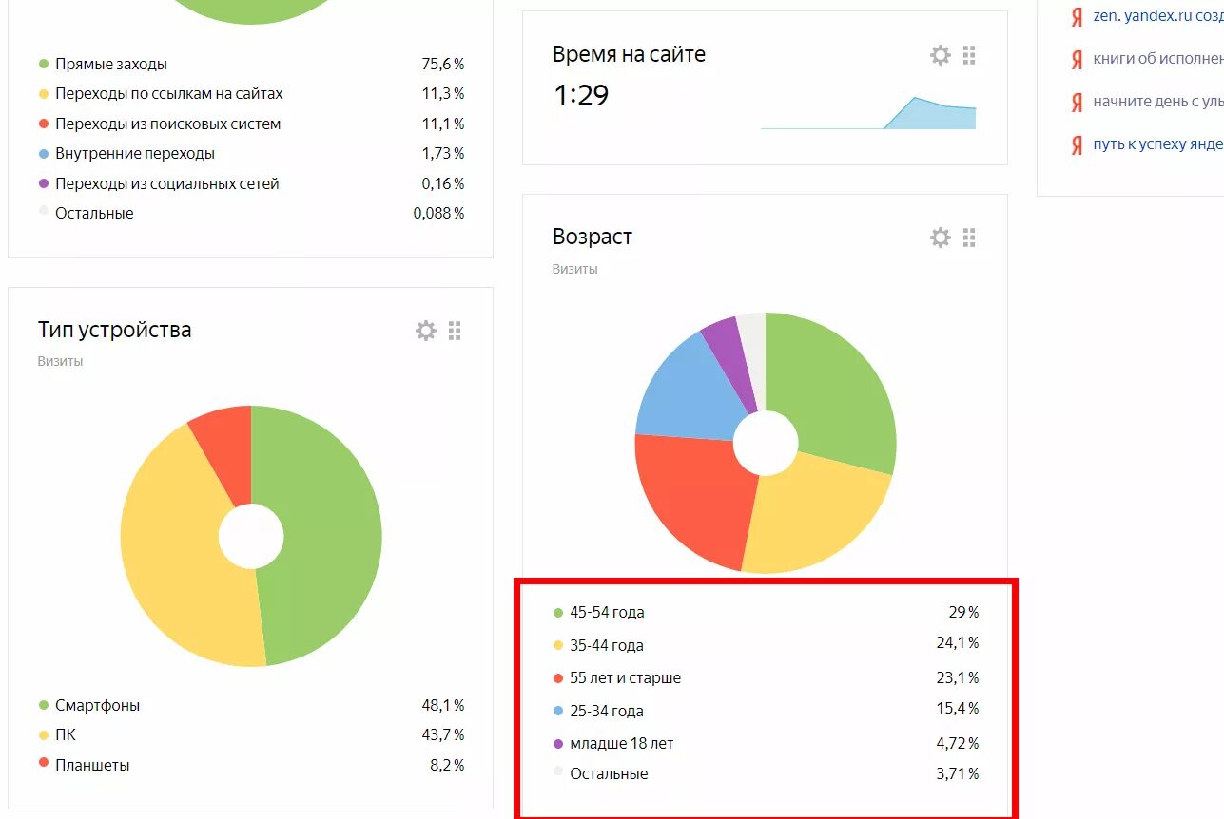Select Переходы из социальных сетей entry
Screen dimensions: 1224x819
click(x=167, y=183)
